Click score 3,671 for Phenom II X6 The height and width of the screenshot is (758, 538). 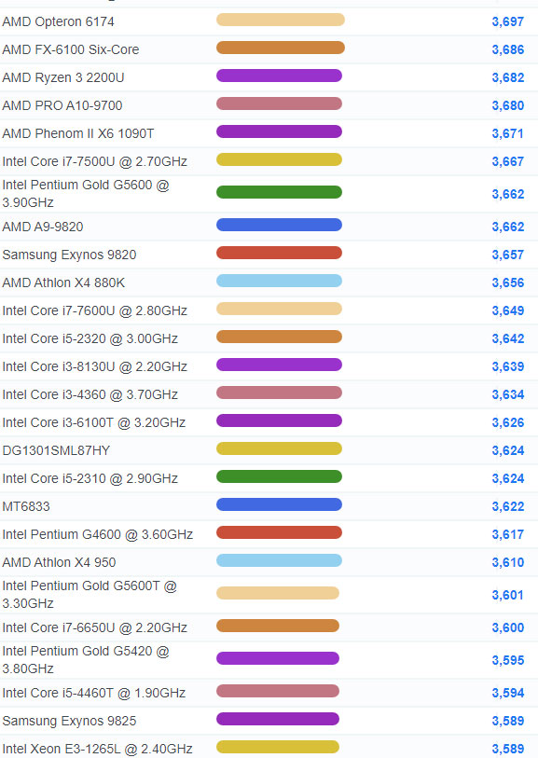point(508,134)
